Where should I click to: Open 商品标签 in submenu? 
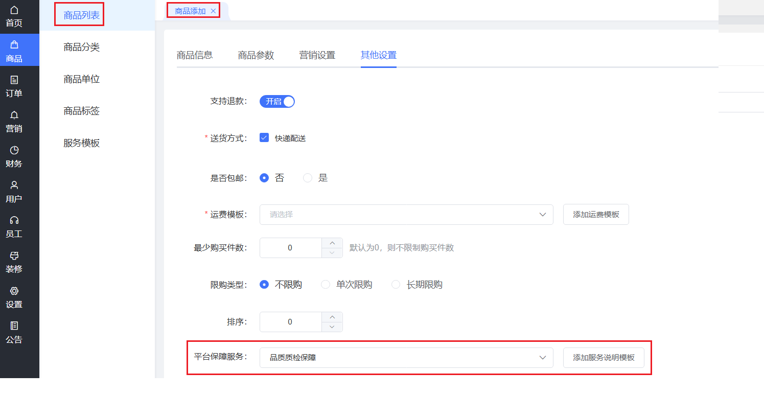(82, 111)
